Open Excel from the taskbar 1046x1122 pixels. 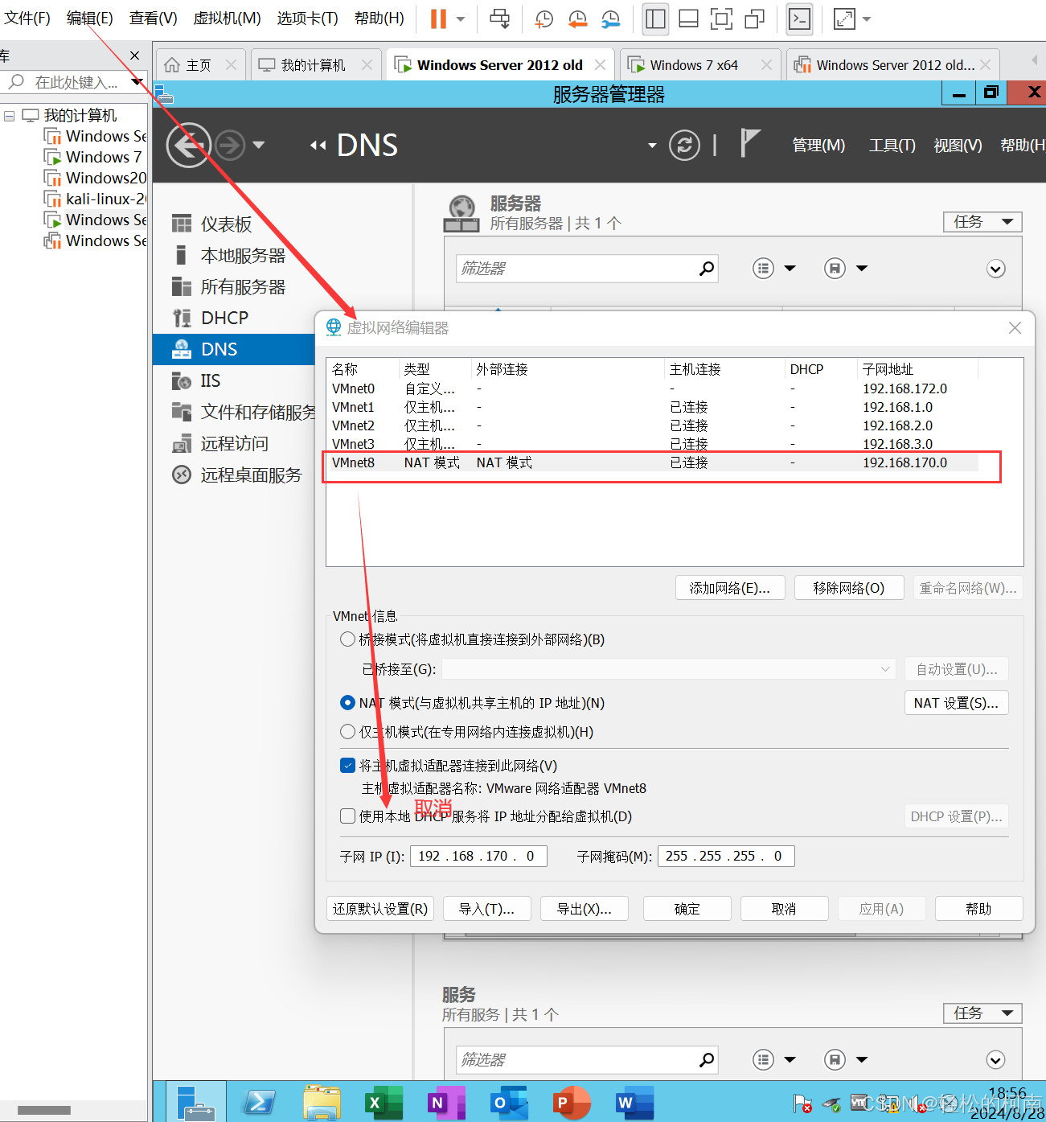(x=384, y=1103)
